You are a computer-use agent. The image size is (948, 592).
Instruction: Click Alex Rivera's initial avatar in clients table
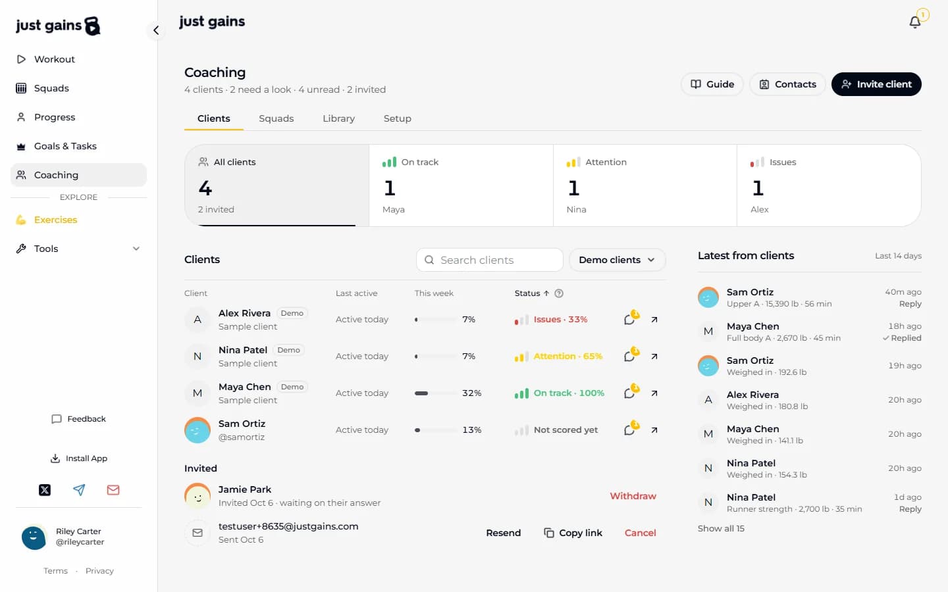(x=197, y=320)
